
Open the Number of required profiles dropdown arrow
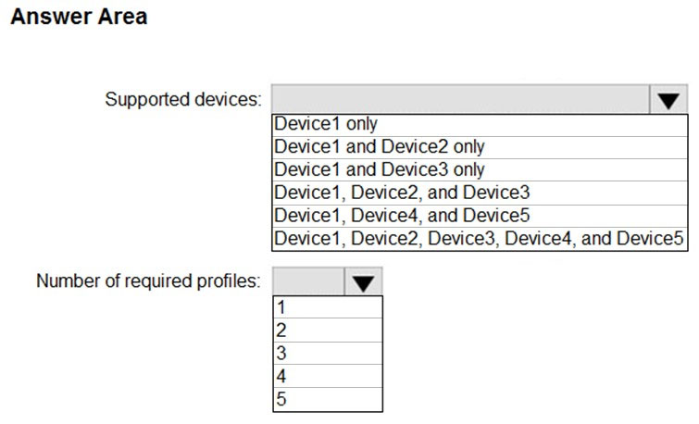pos(363,281)
